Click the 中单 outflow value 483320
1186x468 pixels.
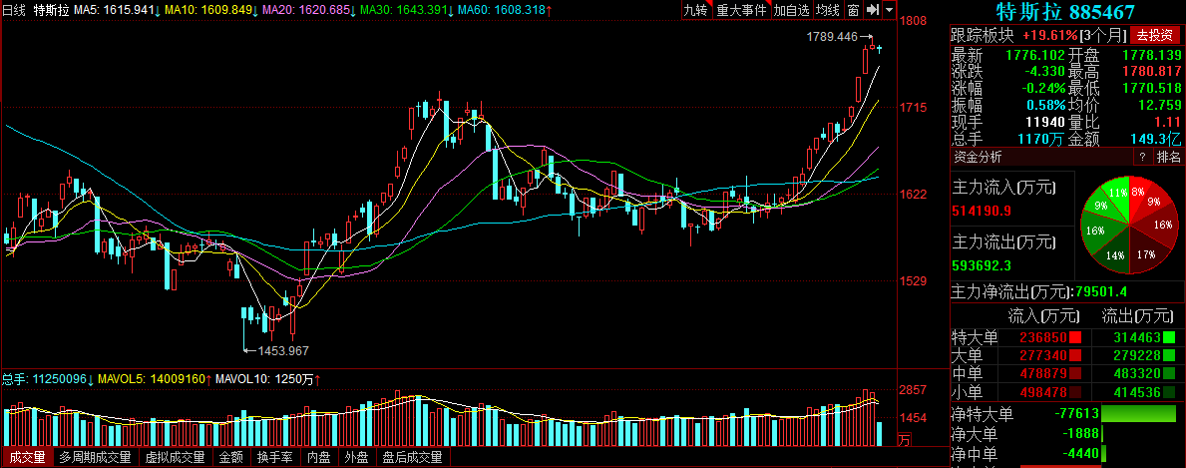coord(1136,373)
